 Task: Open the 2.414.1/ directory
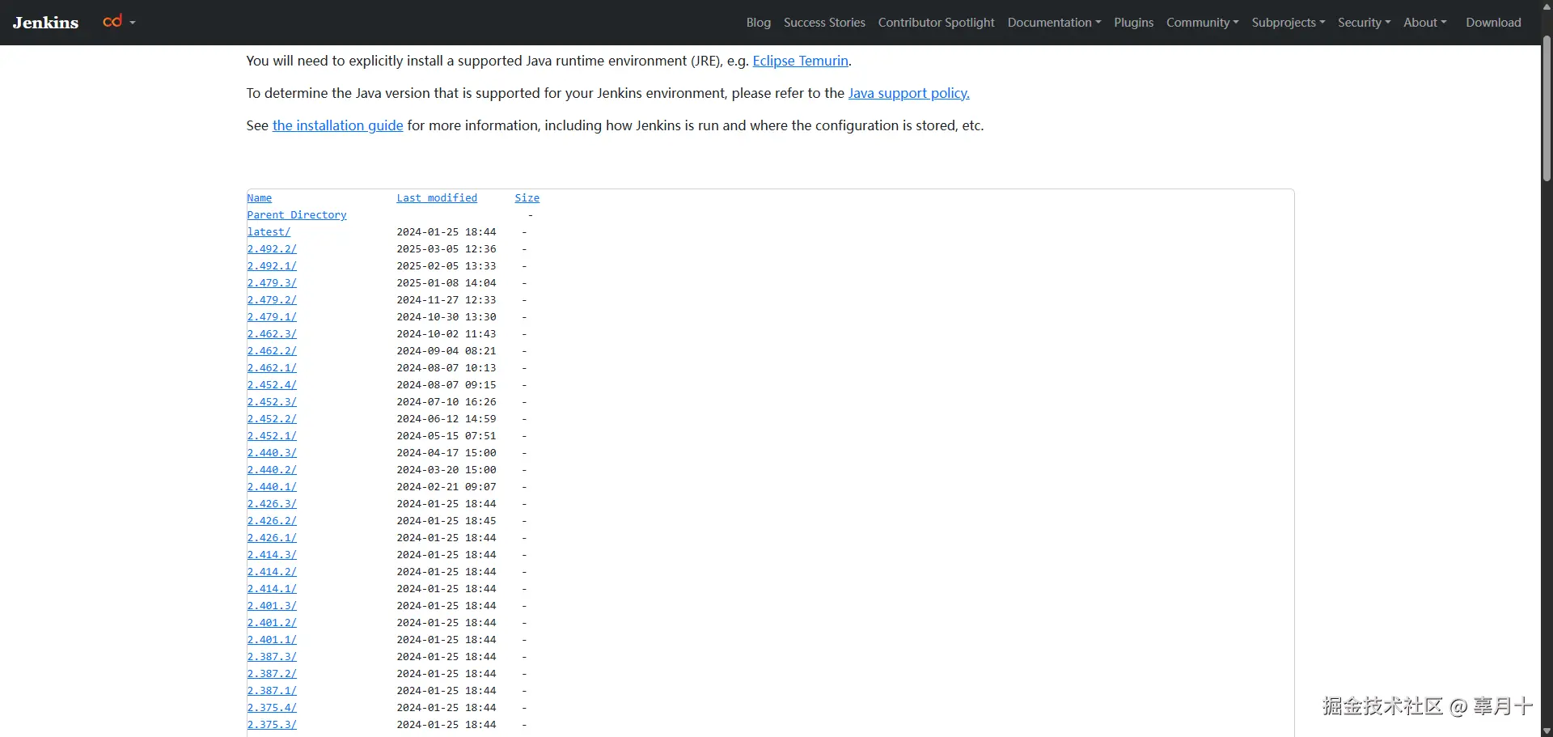tap(272, 589)
